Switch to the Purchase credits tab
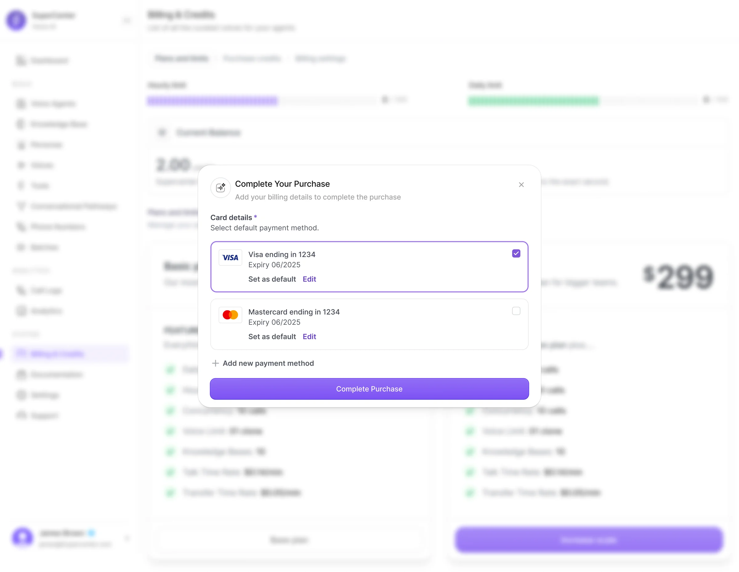739x572 pixels. tap(252, 58)
